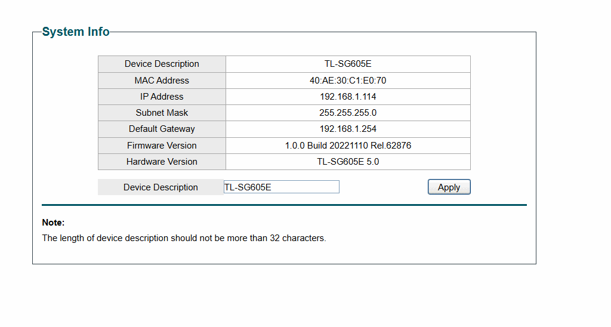Click the Apply button
The height and width of the screenshot is (327, 611).
tap(449, 187)
